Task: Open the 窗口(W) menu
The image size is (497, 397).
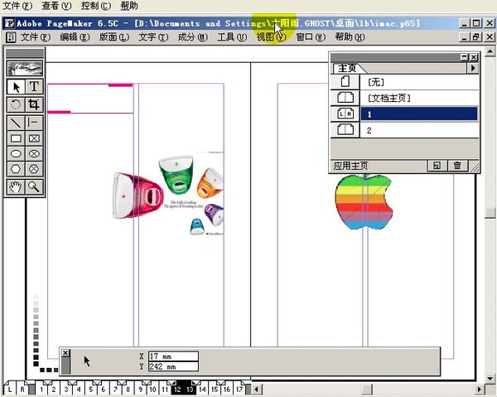Action: [311, 37]
